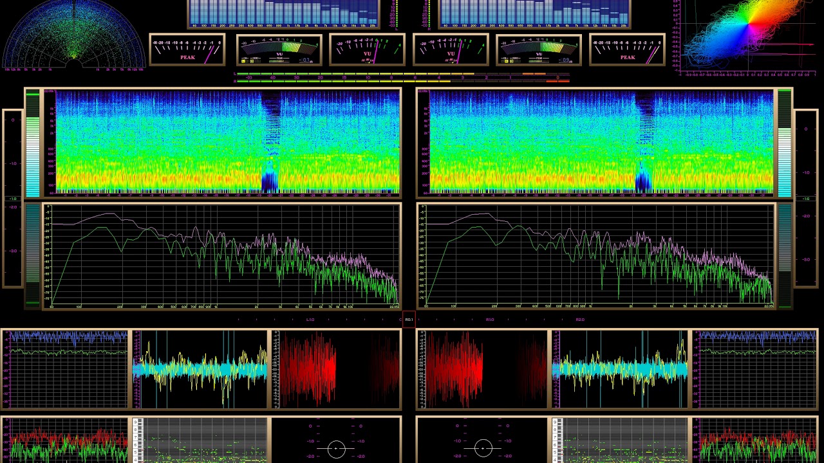Click the left blue-green level history graph
Viewport: 824px width, 463px height.
tap(65, 370)
